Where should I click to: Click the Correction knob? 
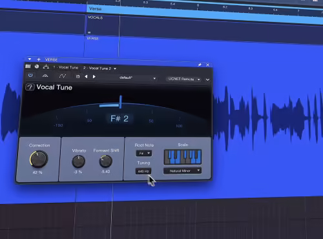pos(39,159)
